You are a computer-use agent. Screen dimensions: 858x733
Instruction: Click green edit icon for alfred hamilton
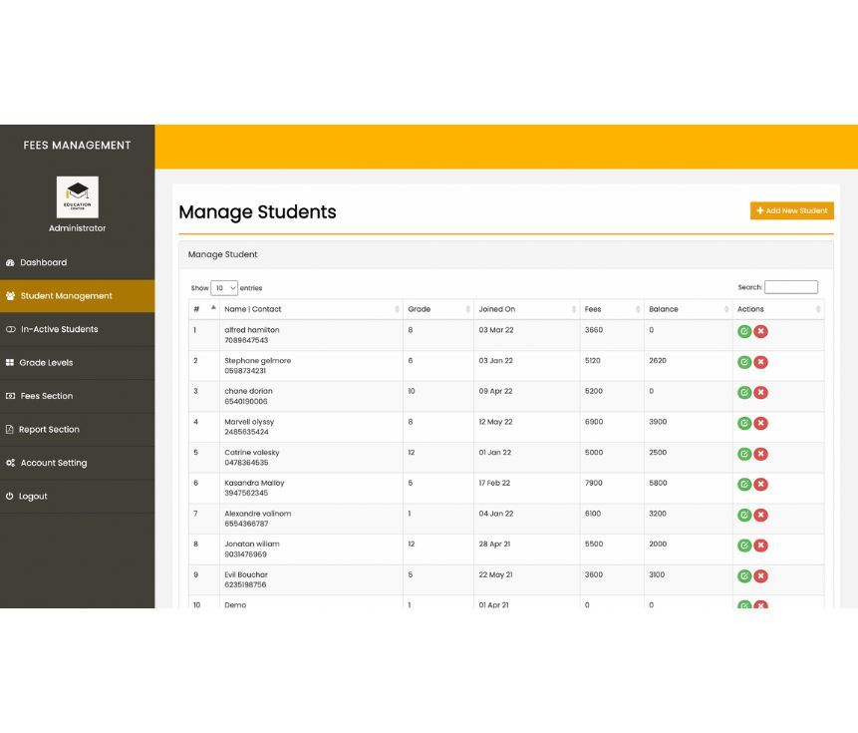743,332
